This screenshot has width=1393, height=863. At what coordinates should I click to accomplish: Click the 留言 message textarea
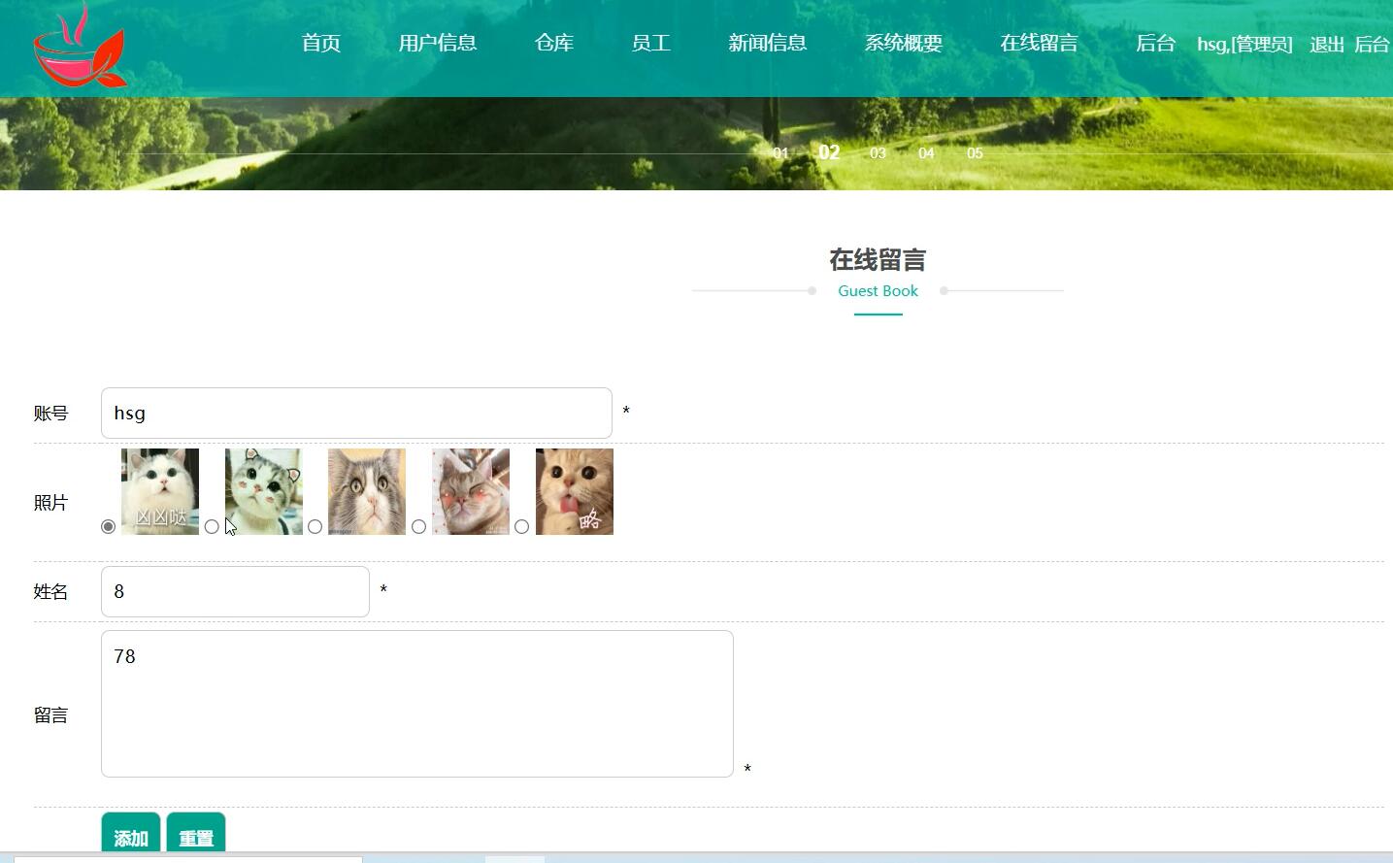coord(417,704)
